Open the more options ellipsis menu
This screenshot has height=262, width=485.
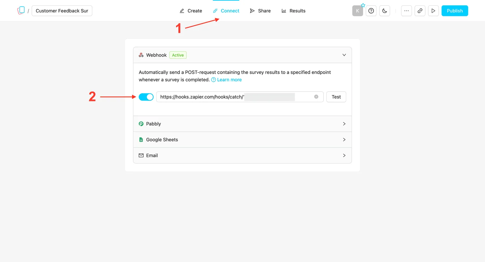[406, 11]
